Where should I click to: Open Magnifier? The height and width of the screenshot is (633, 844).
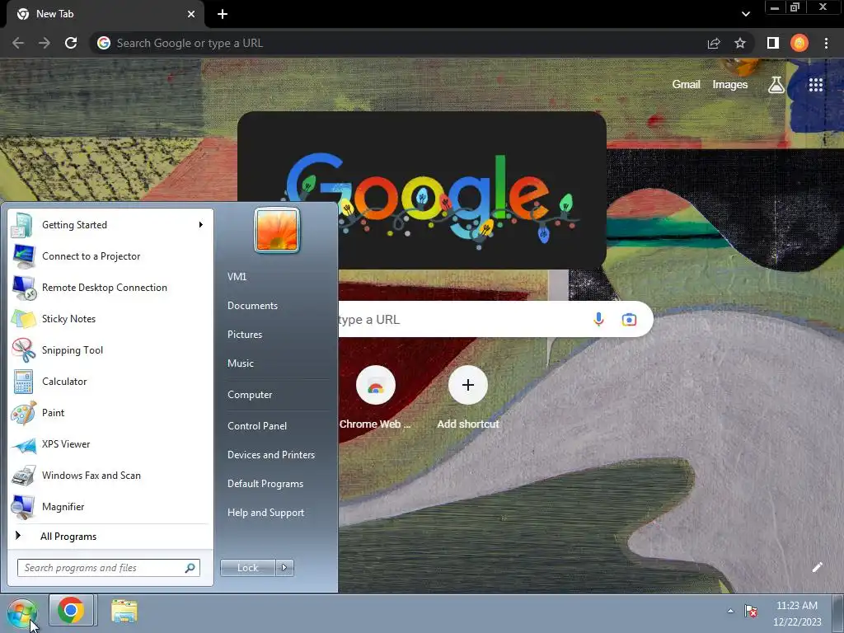coord(111,507)
